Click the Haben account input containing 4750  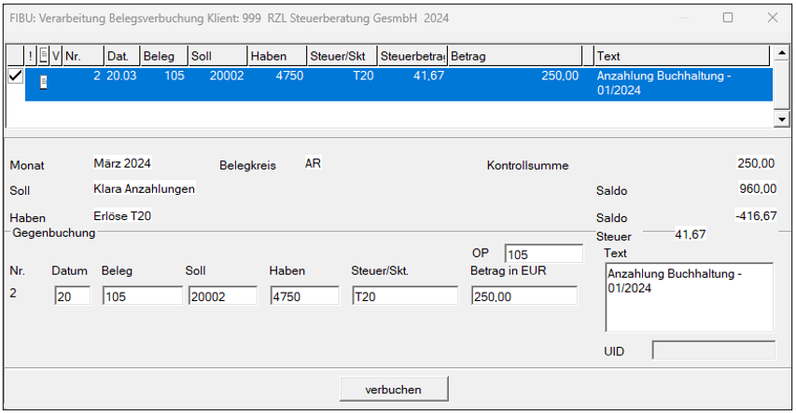pyautogui.click(x=303, y=296)
